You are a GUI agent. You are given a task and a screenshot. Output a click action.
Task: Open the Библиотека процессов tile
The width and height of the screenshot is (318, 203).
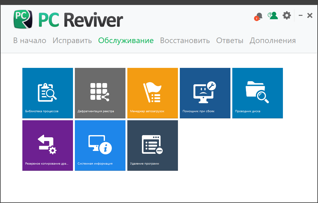click(x=48, y=93)
